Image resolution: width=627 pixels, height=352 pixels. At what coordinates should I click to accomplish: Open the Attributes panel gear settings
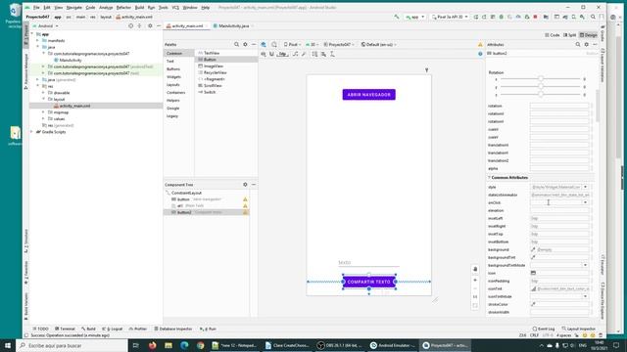[587, 44]
